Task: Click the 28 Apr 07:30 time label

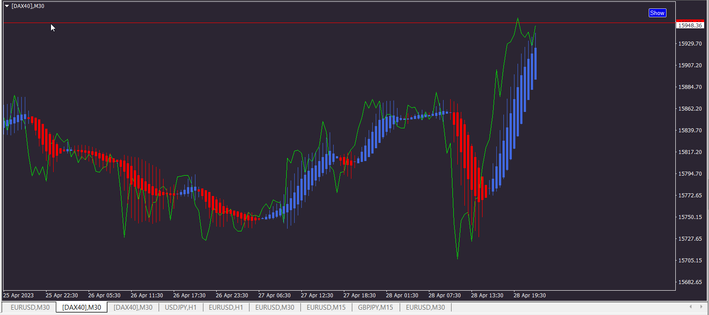Action: click(444, 295)
